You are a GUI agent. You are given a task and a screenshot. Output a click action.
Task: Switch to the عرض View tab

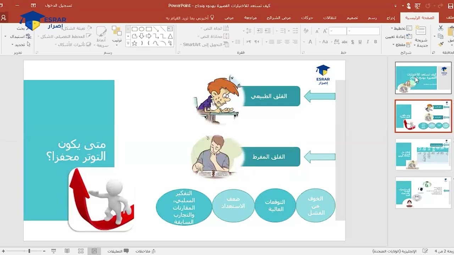pyautogui.click(x=229, y=18)
